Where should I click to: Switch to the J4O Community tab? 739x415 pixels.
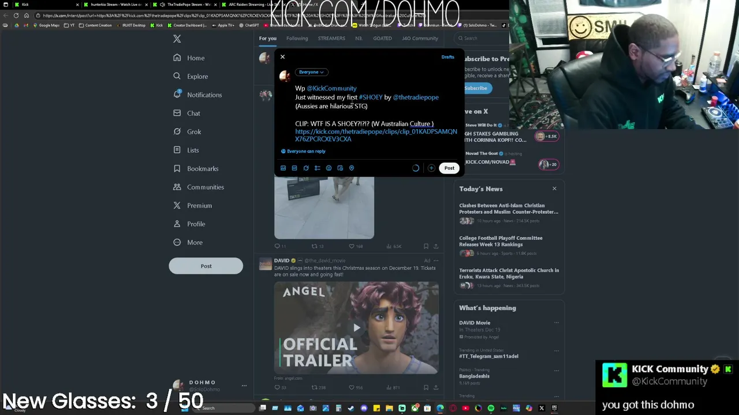(420, 39)
